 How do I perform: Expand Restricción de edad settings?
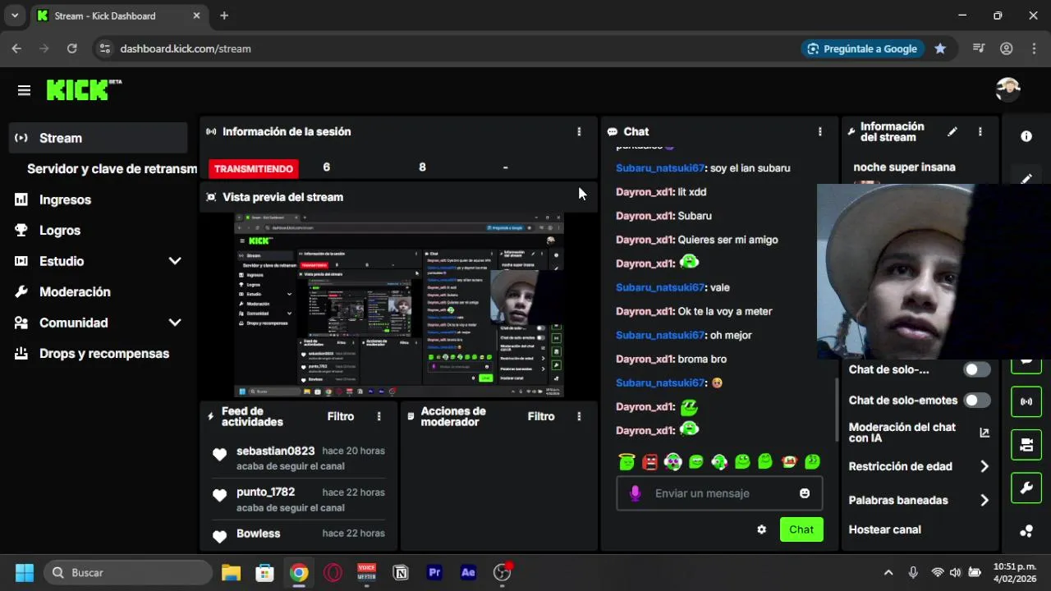[984, 466]
